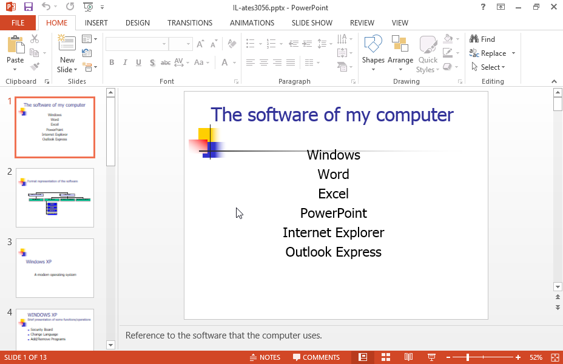
Task: Click the Copy icon
Action: pyautogui.click(x=35, y=53)
